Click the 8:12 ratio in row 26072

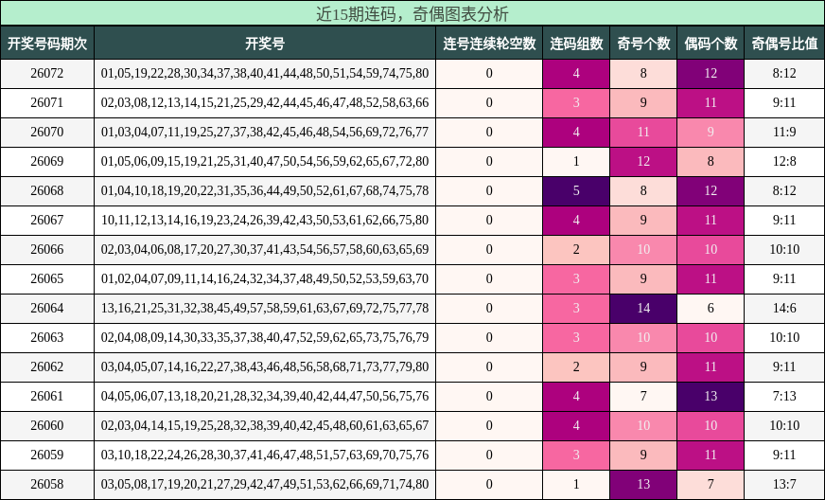[x=784, y=73]
